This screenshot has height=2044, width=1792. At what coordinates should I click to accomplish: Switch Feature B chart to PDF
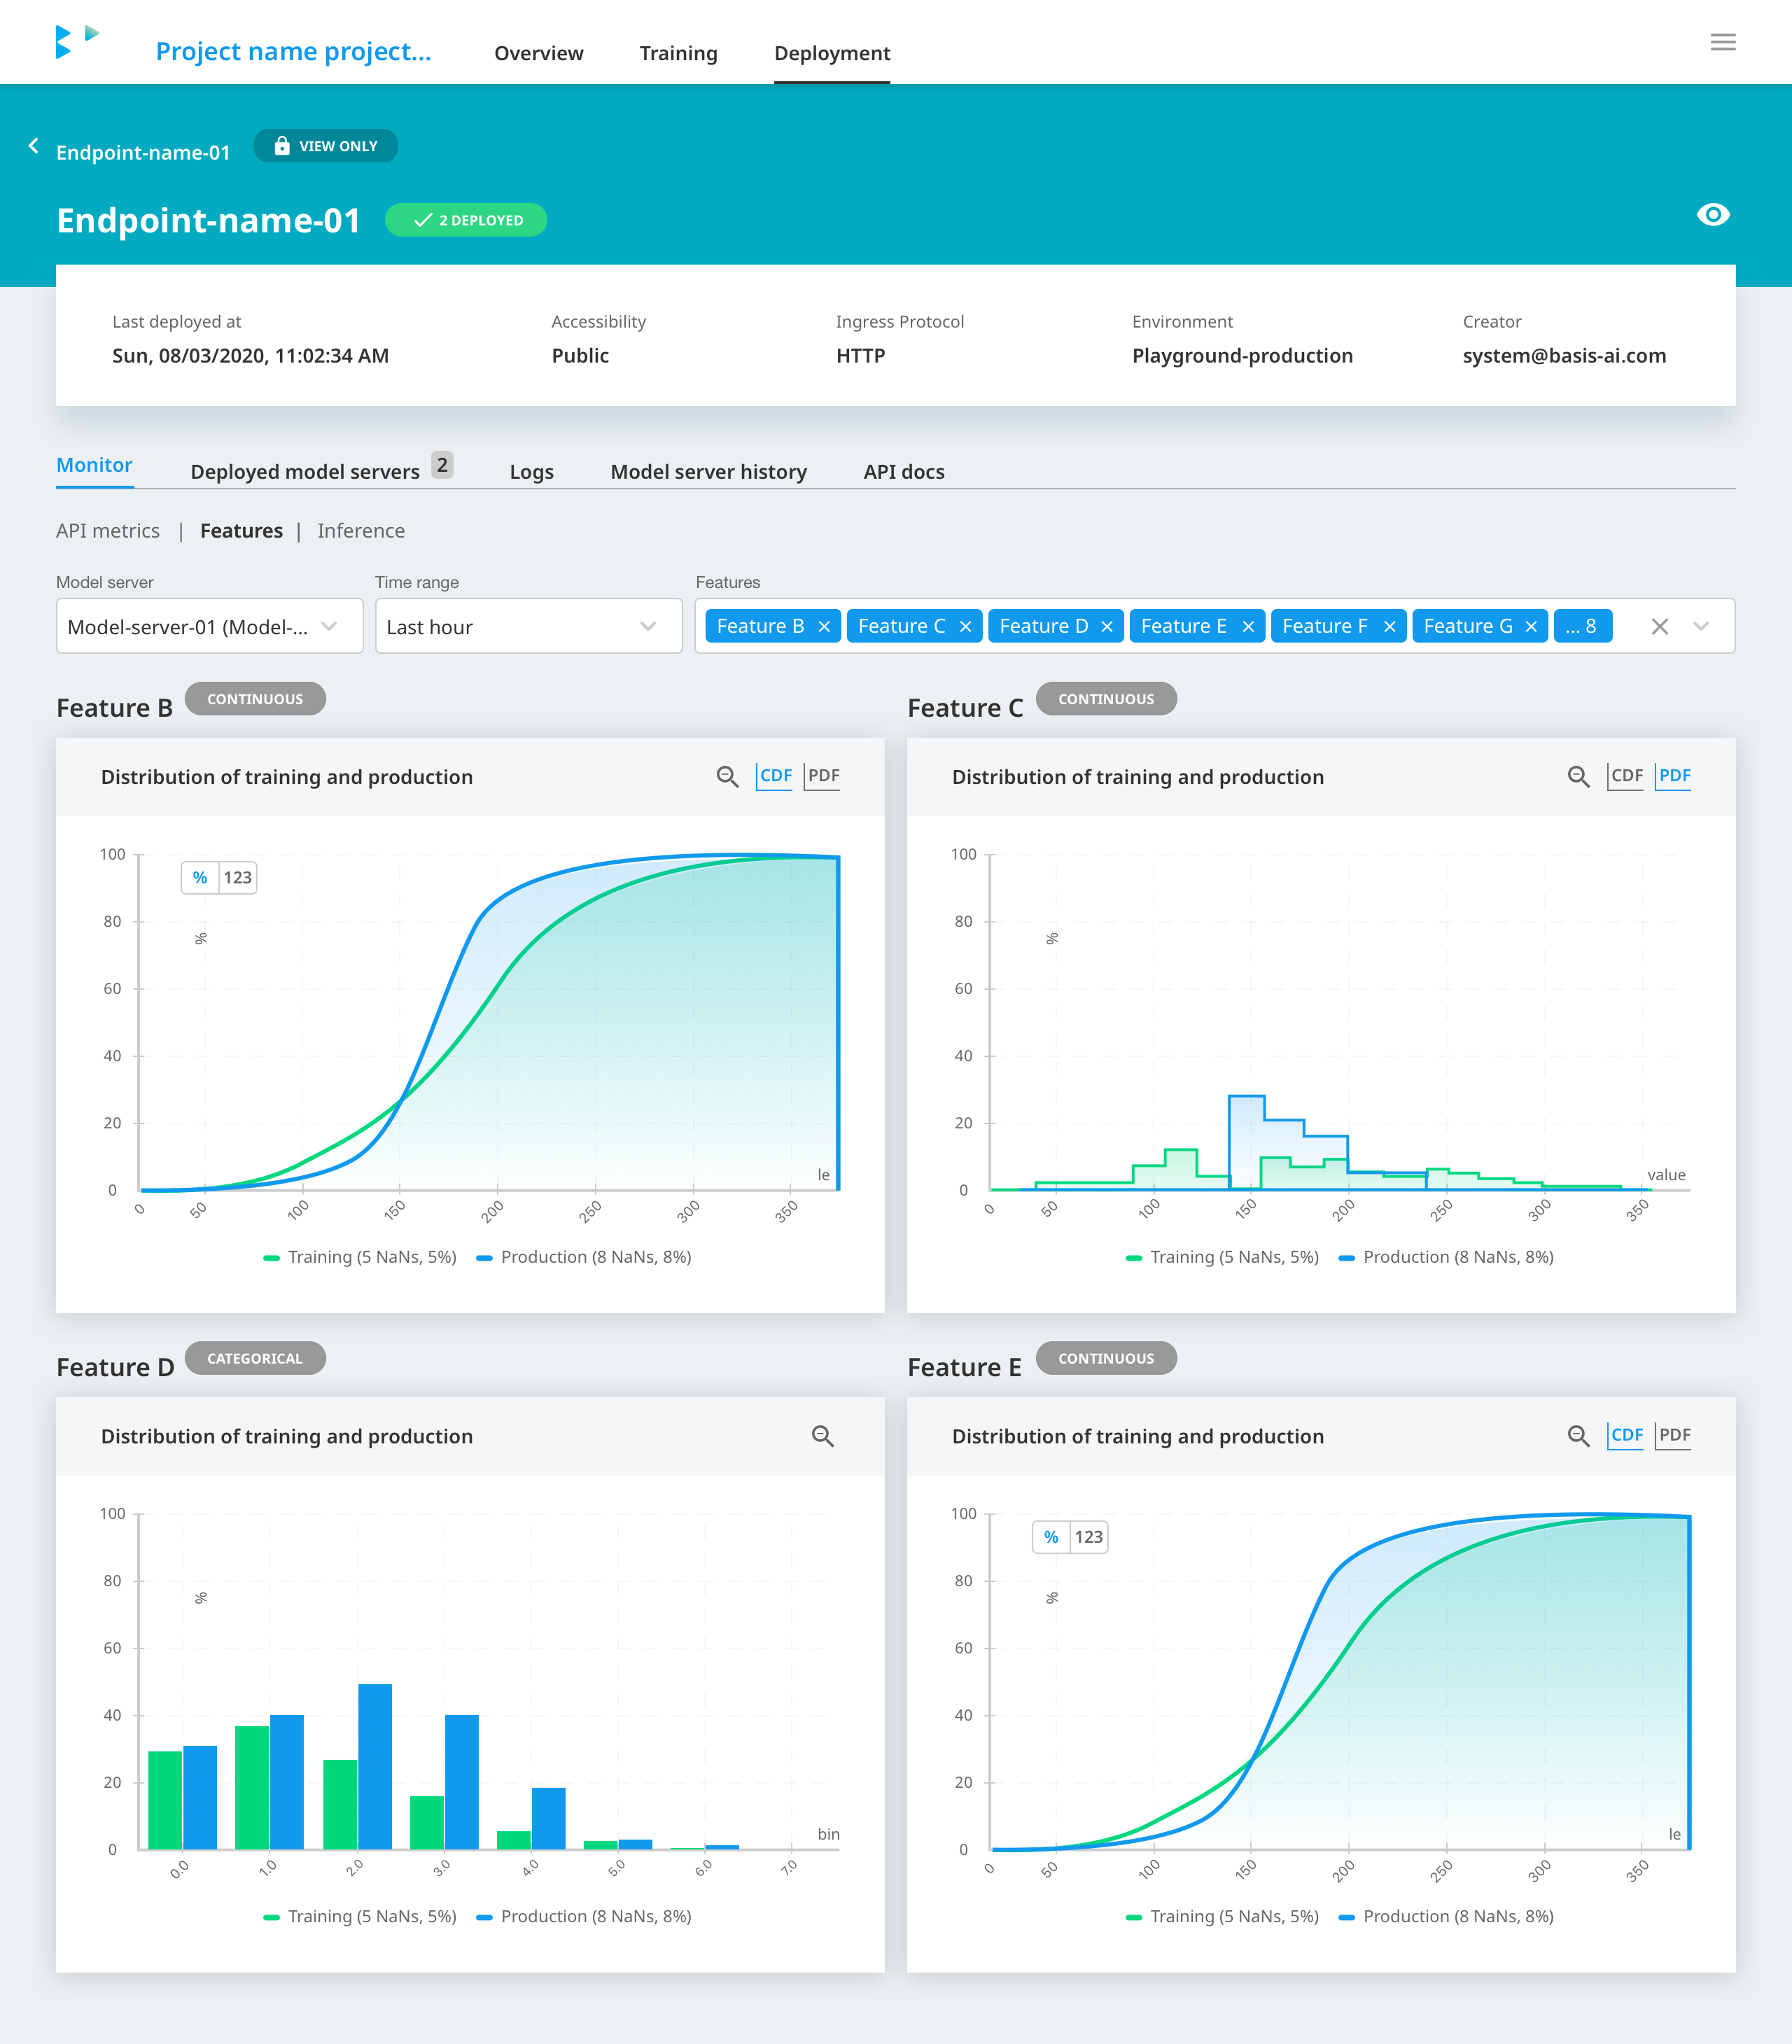point(823,776)
